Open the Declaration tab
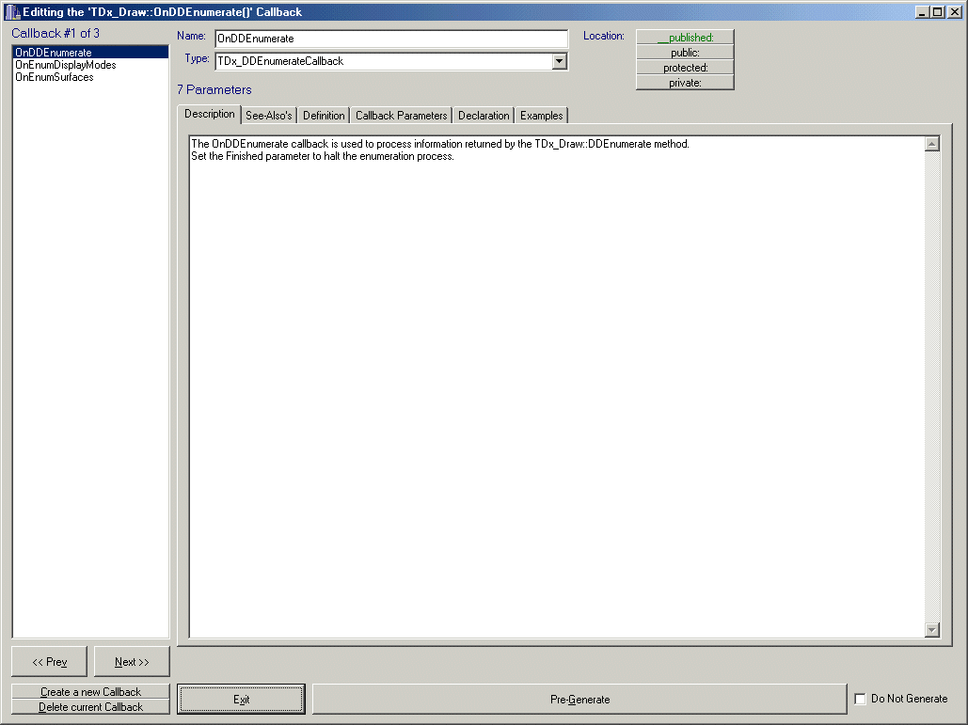 [x=484, y=116]
